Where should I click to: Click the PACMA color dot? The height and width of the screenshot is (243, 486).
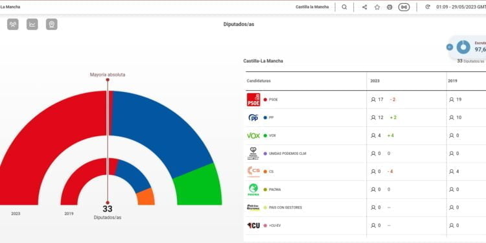point(265,189)
